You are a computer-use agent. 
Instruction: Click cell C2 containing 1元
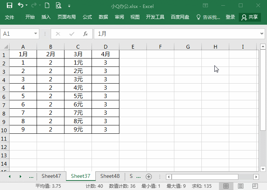coord(78,63)
